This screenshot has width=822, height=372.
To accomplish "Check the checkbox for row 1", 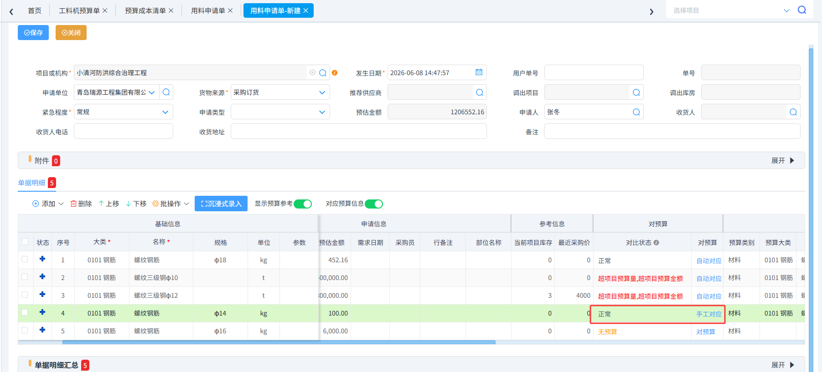I will (25, 259).
